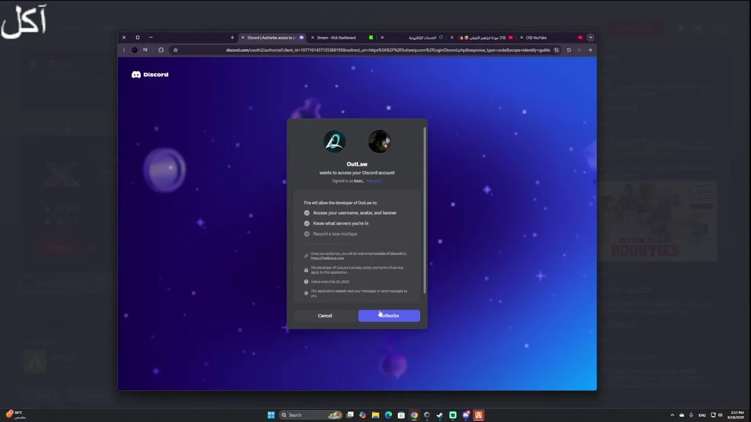Reload the page with refresh icon
This screenshot has width=751, height=422.
tap(569, 50)
